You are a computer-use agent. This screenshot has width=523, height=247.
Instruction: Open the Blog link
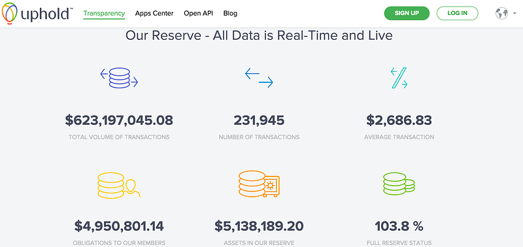click(x=230, y=13)
